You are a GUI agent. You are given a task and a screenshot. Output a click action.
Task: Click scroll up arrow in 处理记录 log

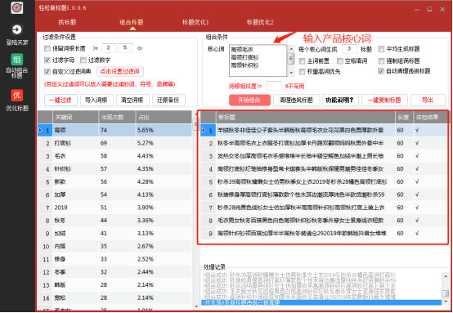pyautogui.click(x=446, y=276)
